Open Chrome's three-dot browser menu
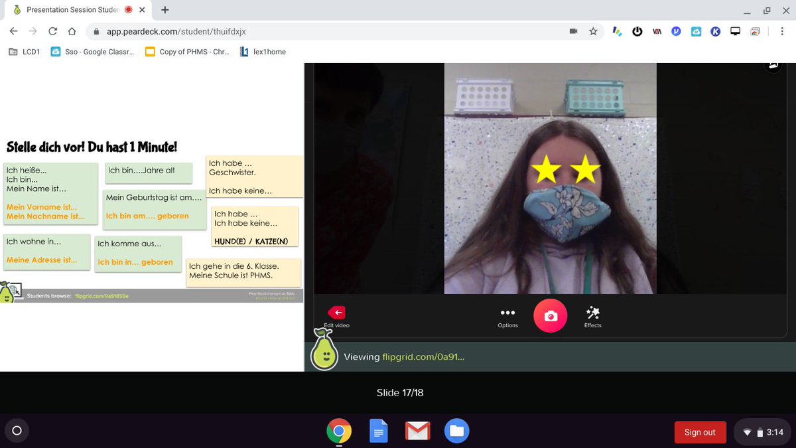This screenshot has width=796, height=448. click(x=783, y=31)
